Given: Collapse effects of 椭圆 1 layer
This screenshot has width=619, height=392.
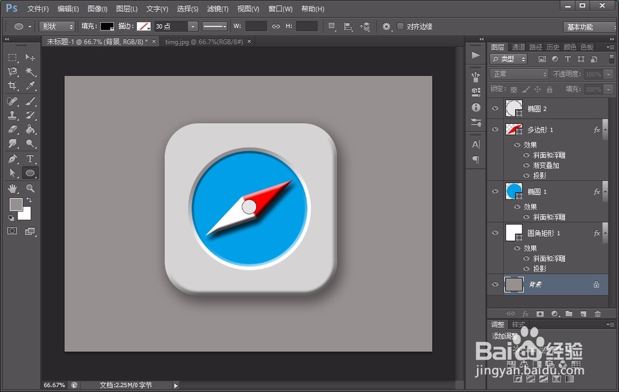Looking at the screenshot, I should pyautogui.click(x=605, y=191).
